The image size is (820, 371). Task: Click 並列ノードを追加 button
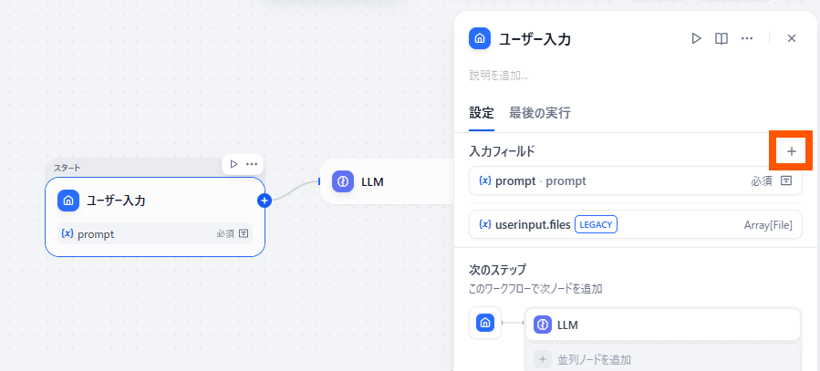click(662, 359)
